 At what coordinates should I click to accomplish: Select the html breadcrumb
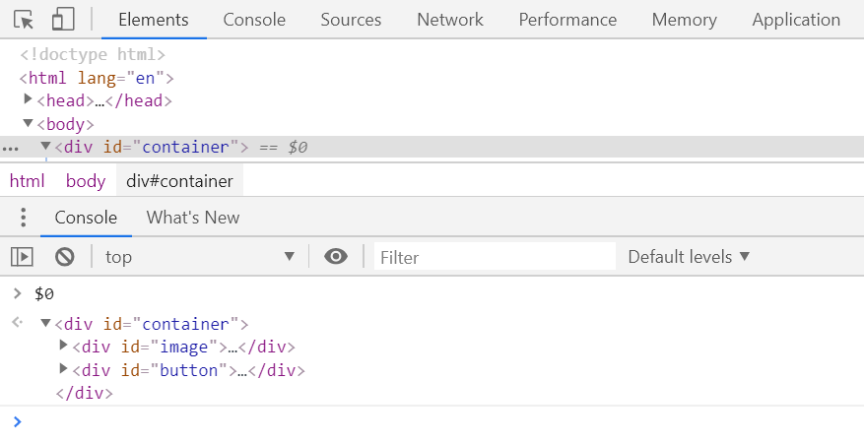[x=28, y=181]
